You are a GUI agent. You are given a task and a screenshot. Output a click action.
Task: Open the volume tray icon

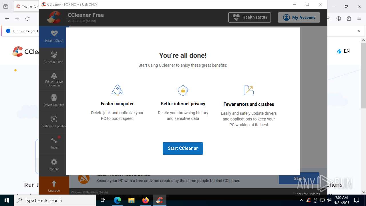[x=329, y=200]
